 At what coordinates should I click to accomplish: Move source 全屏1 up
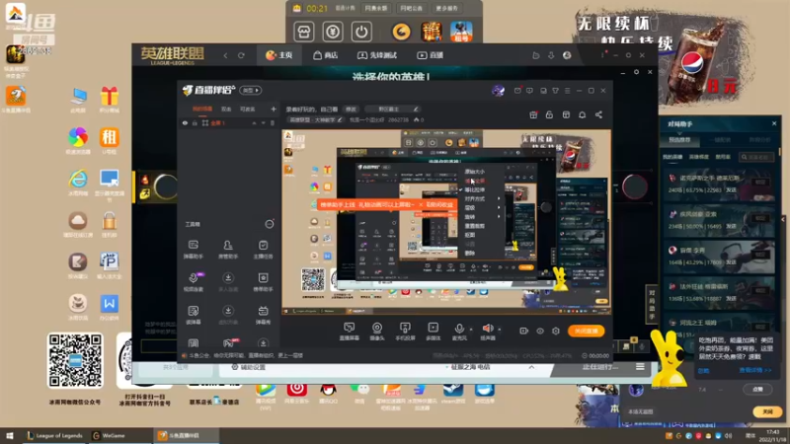pyautogui.click(x=254, y=123)
